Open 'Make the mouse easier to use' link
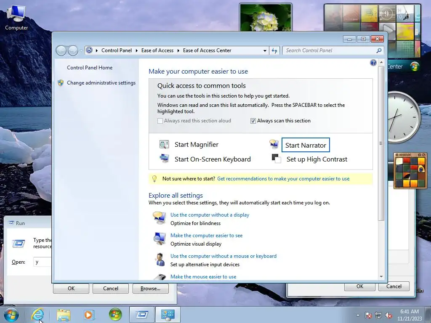Image resolution: width=431 pixels, height=323 pixels. [x=203, y=277]
